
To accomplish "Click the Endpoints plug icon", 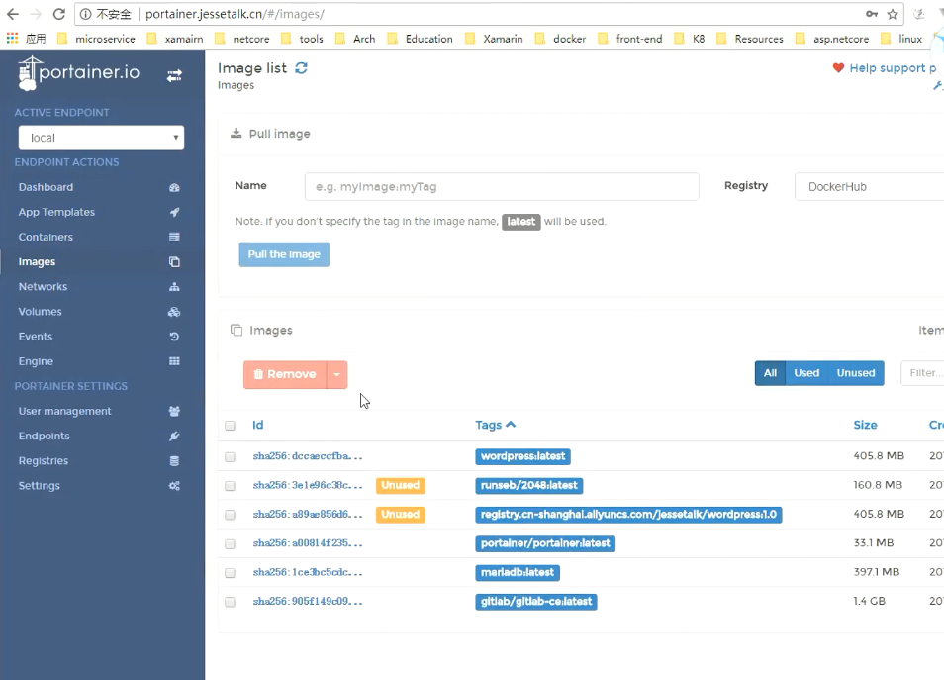I will pos(174,437).
